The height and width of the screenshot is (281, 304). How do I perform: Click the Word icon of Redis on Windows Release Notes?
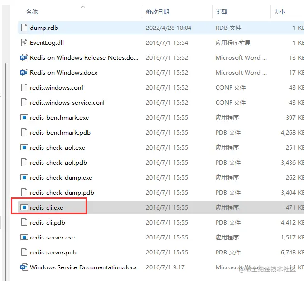(24, 57)
